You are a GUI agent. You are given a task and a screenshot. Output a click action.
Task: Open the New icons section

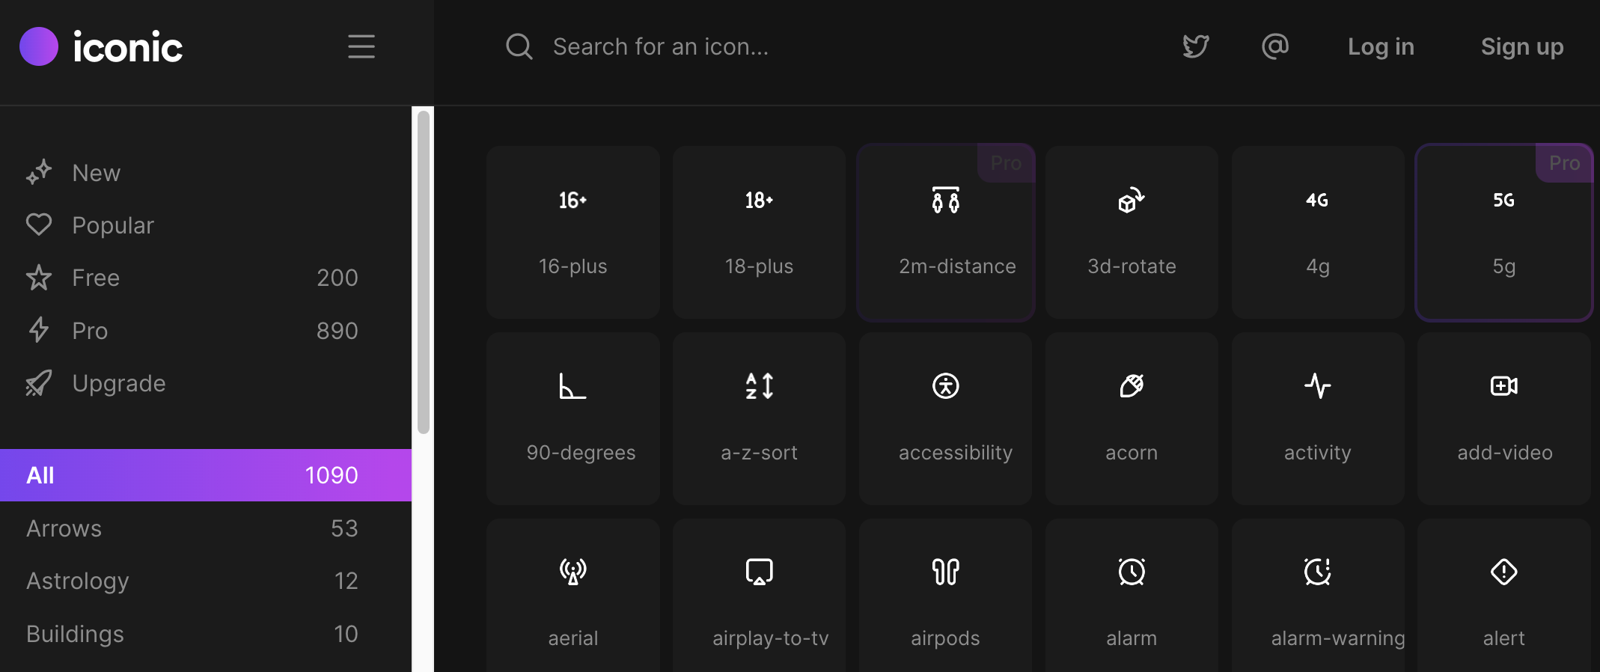tap(96, 173)
